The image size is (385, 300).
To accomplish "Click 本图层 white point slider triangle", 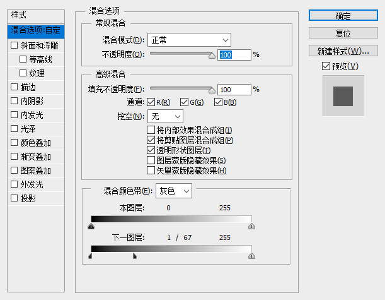I will [251, 226].
